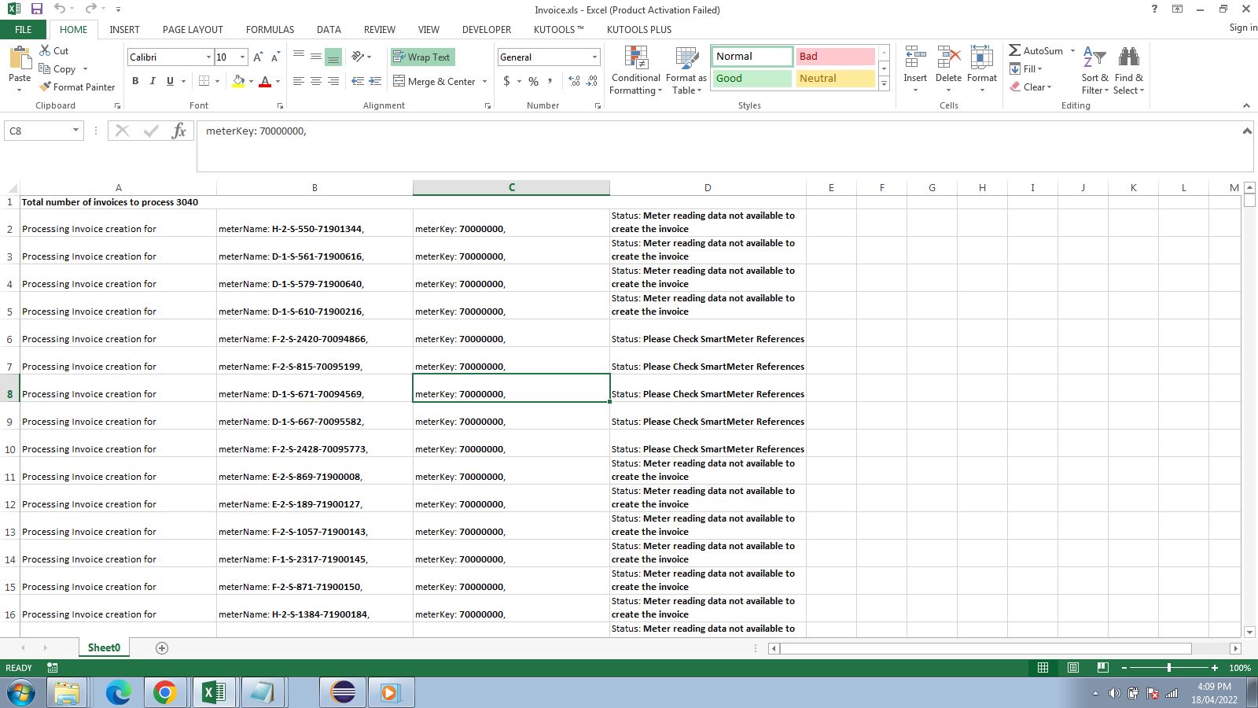This screenshot has width=1258, height=708.
Task: Toggle Italic formatting
Action: [x=153, y=81]
